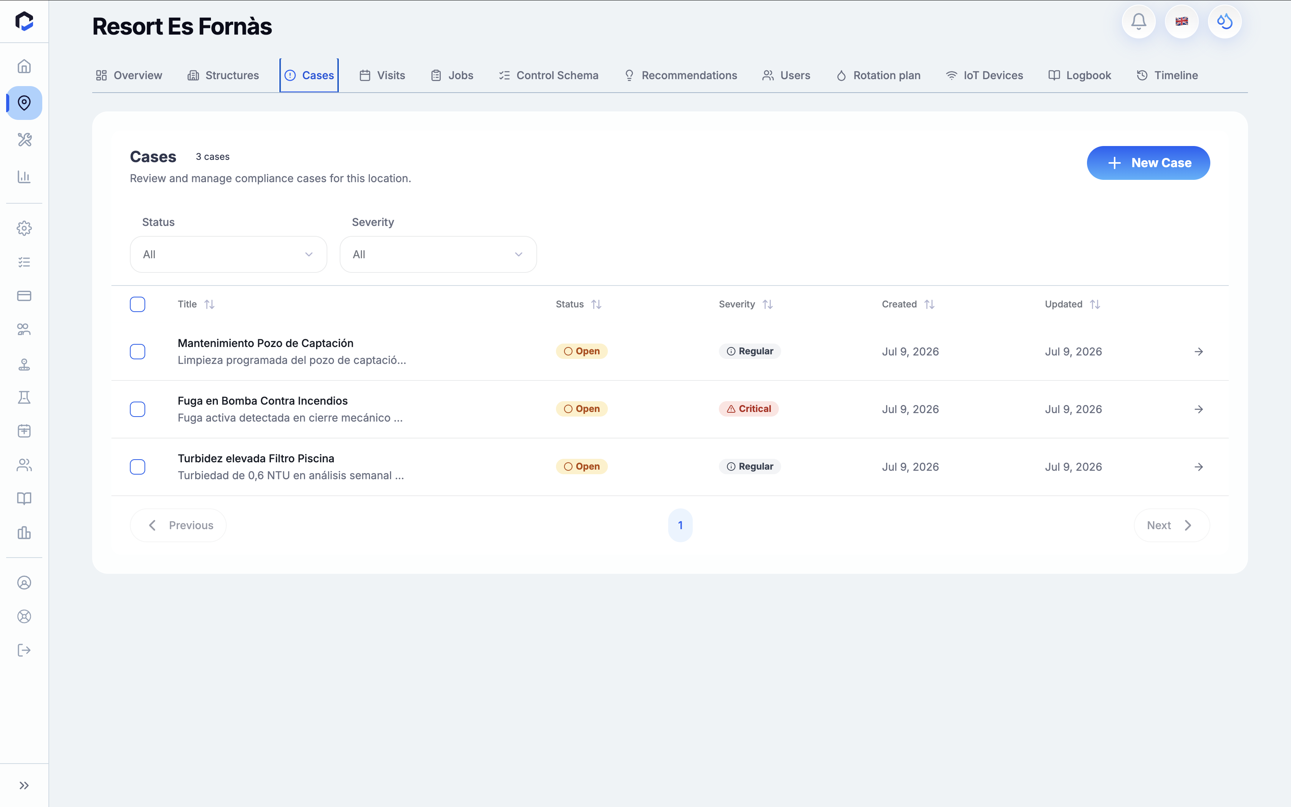Switch to the Recommendations tab
1291x807 pixels.
[x=680, y=75]
